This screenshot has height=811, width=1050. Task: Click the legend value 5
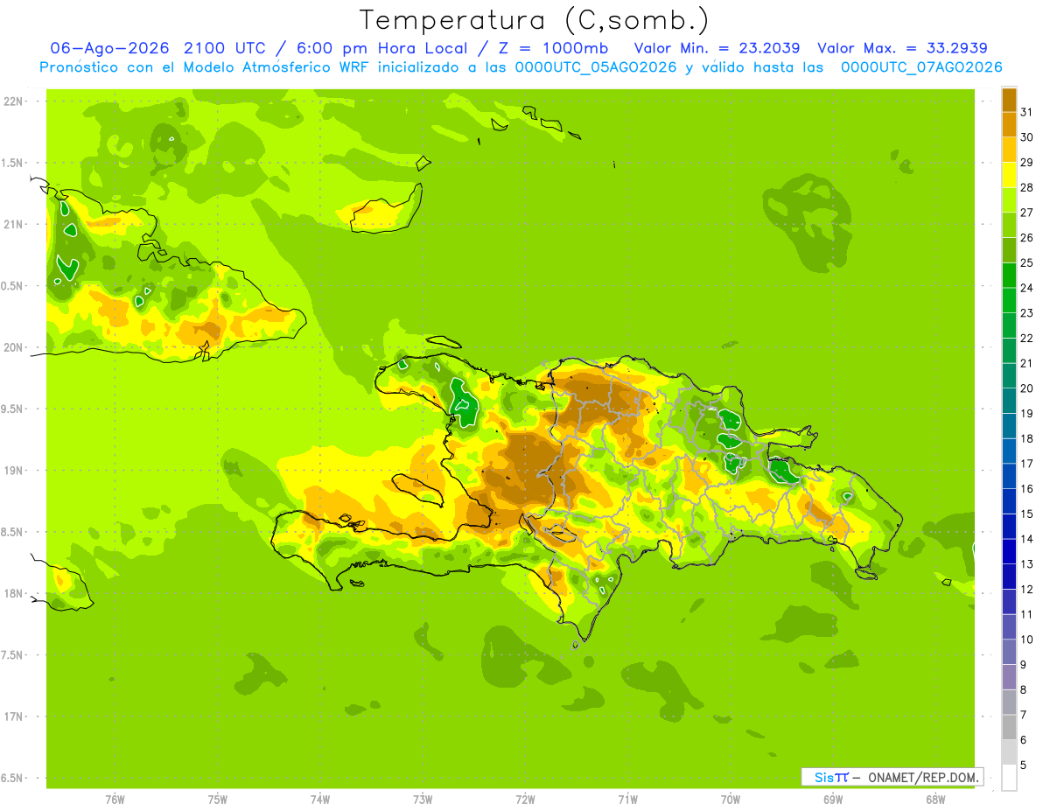[x=1023, y=765]
